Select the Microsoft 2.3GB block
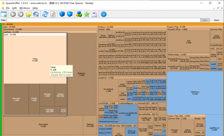224x136 pixels. click(16, 99)
